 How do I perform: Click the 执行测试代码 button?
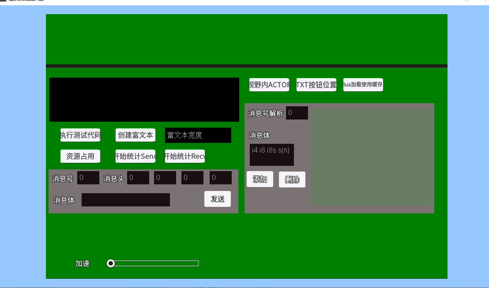80,135
